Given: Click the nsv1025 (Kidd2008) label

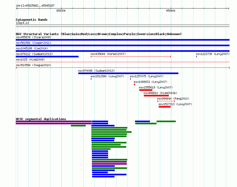Looking at the screenshot, I should point(30,59).
